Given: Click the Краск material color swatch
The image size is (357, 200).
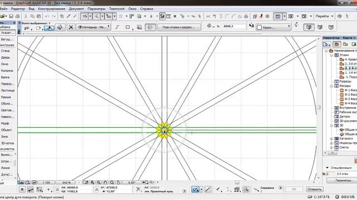Looking at the screenshot, I should pos(259,27).
